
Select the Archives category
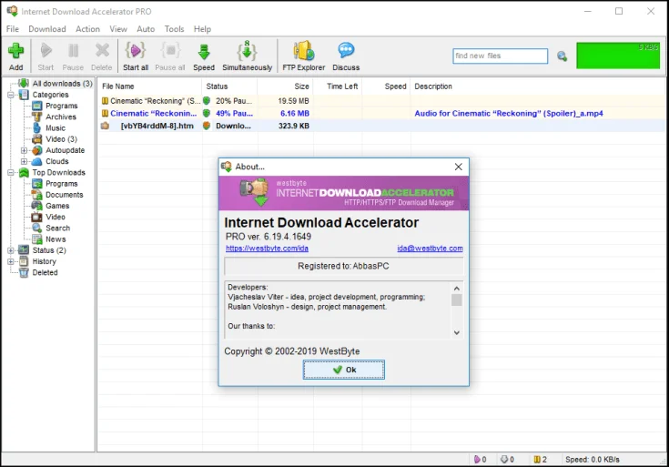point(61,117)
